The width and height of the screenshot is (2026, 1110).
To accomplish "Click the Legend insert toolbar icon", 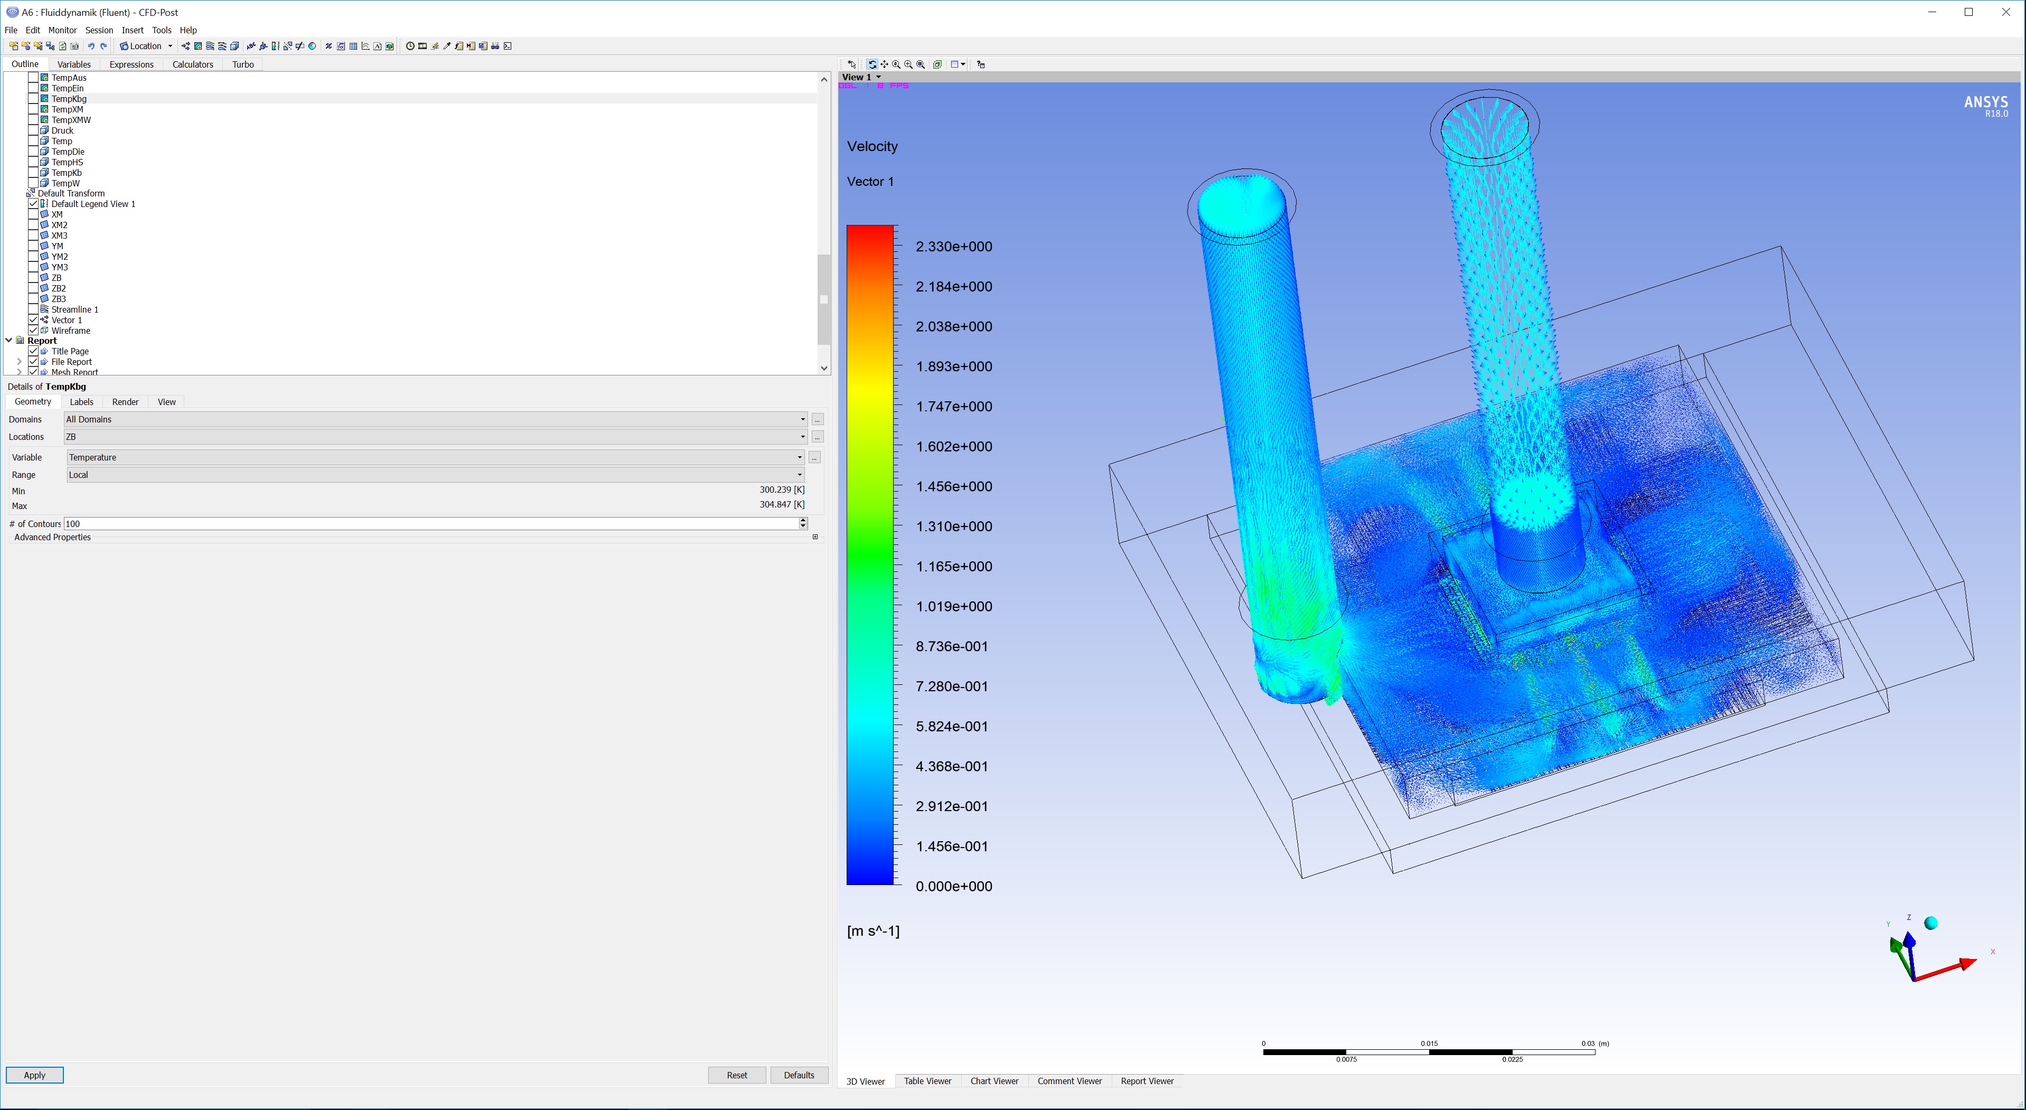I will point(275,46).
